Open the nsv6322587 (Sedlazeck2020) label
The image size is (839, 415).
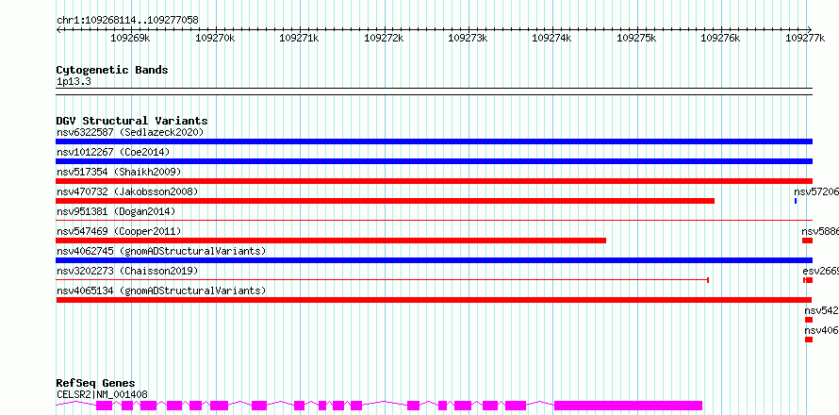click(x=130, y=132)
